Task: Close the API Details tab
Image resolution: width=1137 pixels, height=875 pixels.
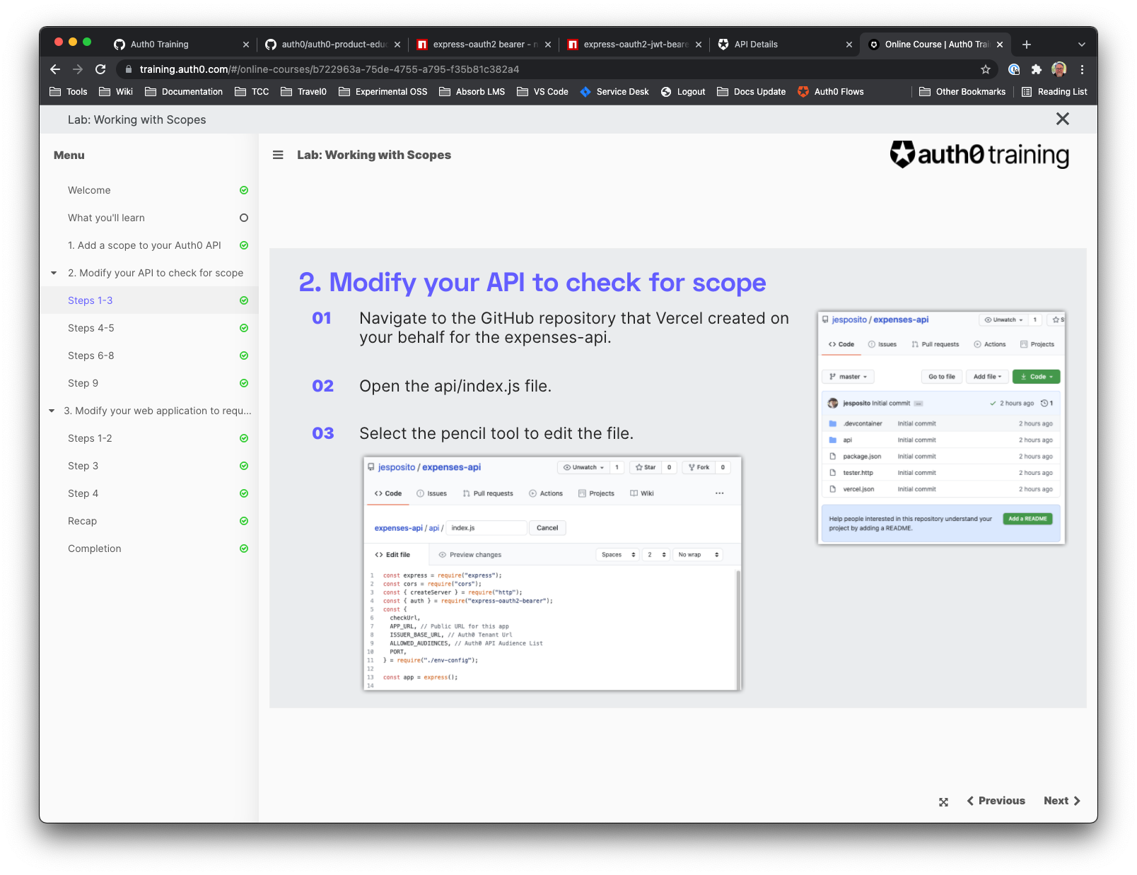Action: tap(849, 45)
